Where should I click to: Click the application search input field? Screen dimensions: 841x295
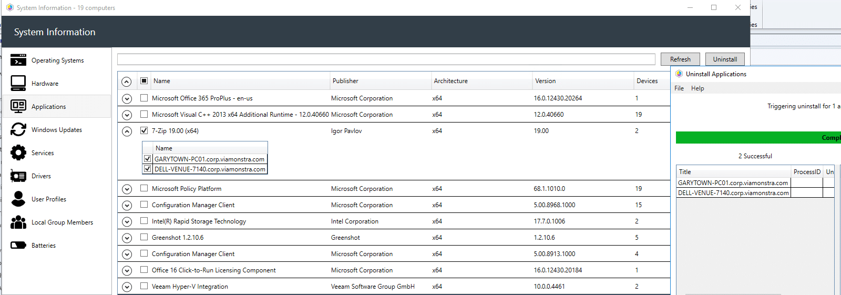pos(386,59)
